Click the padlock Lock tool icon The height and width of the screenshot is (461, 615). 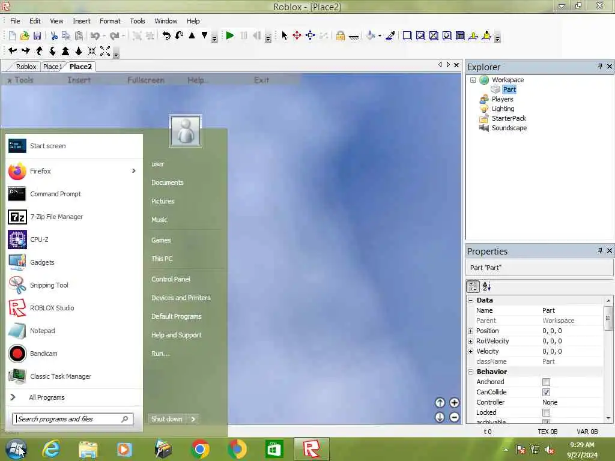[341, 35]
